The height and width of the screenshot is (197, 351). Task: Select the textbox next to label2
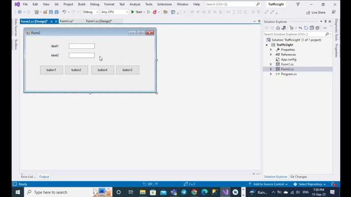click(x=82, y=55)
